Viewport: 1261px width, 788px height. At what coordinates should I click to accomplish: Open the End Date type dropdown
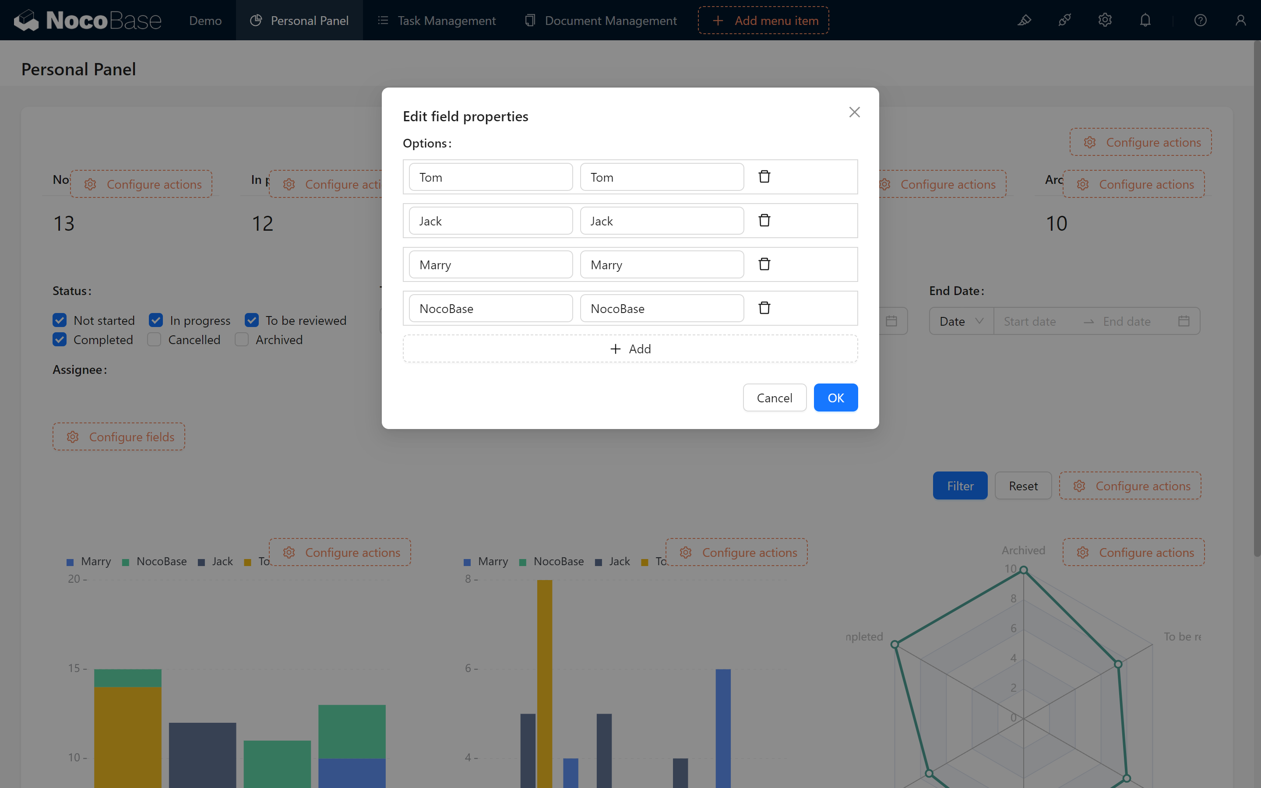pos(962,321)
